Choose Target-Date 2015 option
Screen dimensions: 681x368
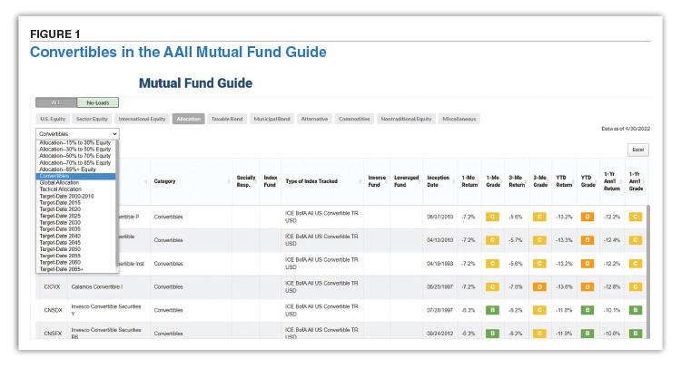coord(75,202)
